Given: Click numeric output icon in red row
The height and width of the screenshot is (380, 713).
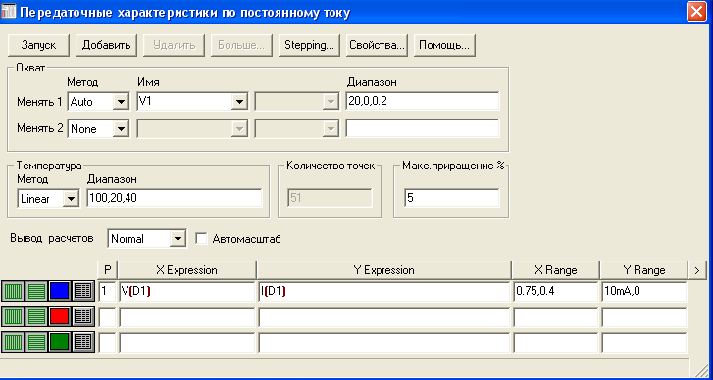Looking at the screenshot, I should pos(83,316).
